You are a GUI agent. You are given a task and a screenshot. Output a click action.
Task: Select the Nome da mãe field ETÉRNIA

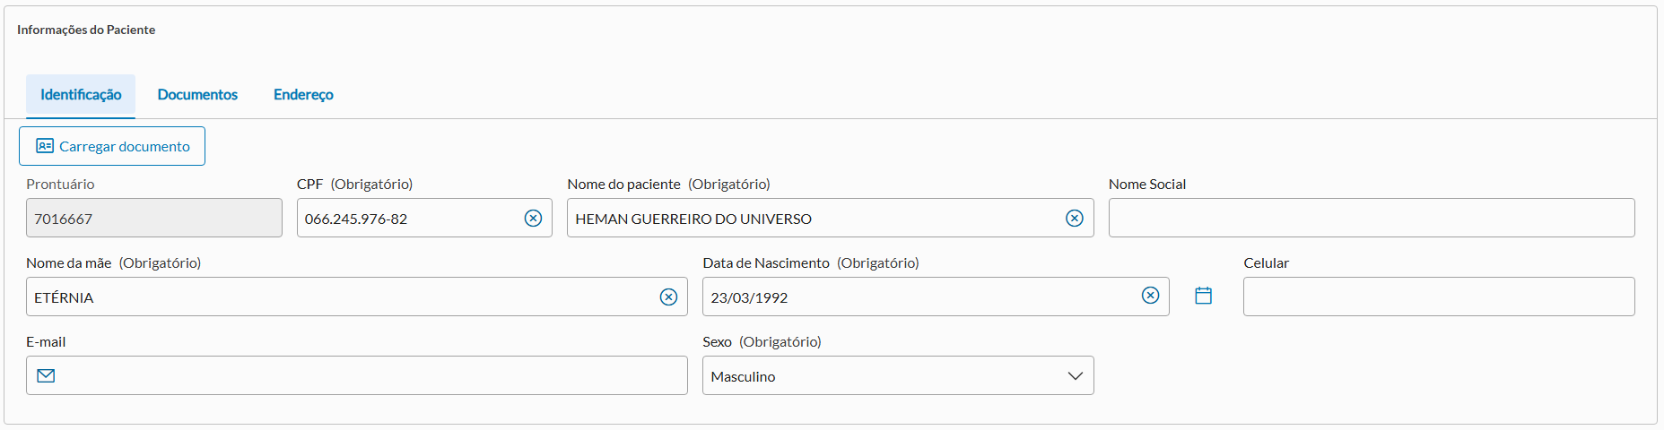click(x=341, y=297)
